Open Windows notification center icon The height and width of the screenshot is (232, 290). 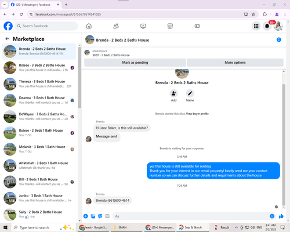[282, 227]
